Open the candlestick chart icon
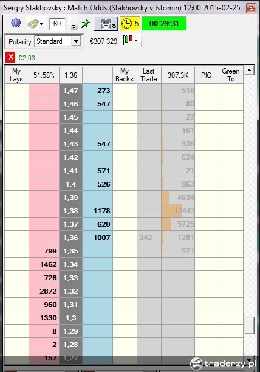The width and height of the screenshot is (260, 372). 128,40
